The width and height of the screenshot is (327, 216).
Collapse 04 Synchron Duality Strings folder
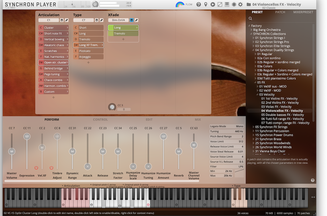[x=253, y=50]
